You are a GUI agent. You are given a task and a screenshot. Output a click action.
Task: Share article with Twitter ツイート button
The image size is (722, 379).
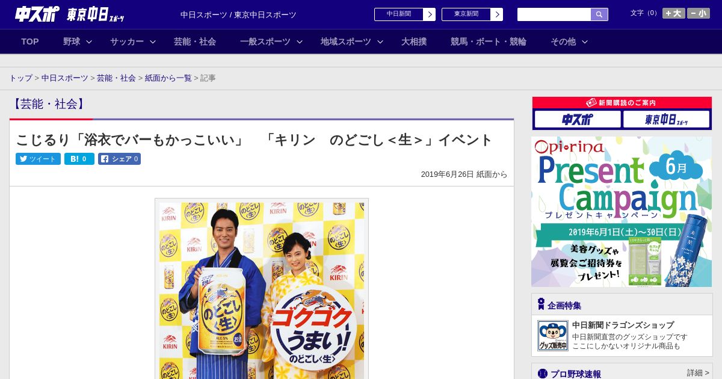tap(38, 159)
